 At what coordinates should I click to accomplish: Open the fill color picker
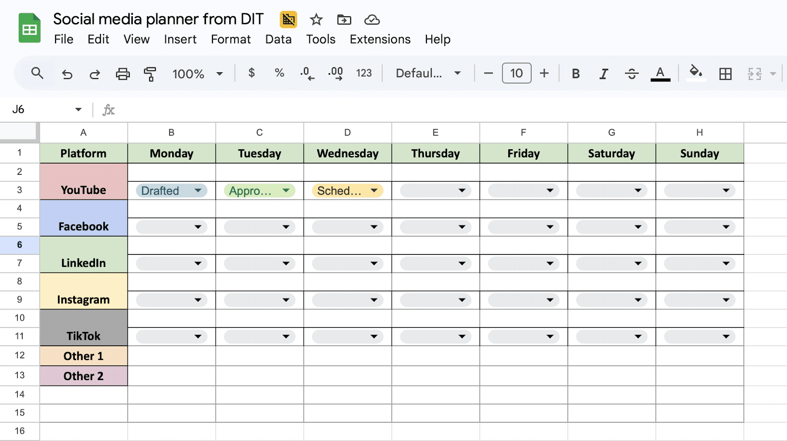click(696, 73)
